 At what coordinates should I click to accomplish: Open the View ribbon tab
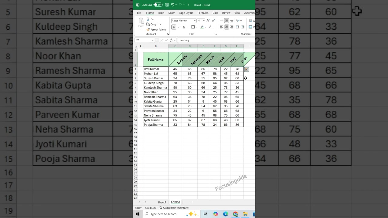pyautogui.click(x=237, y=13)
